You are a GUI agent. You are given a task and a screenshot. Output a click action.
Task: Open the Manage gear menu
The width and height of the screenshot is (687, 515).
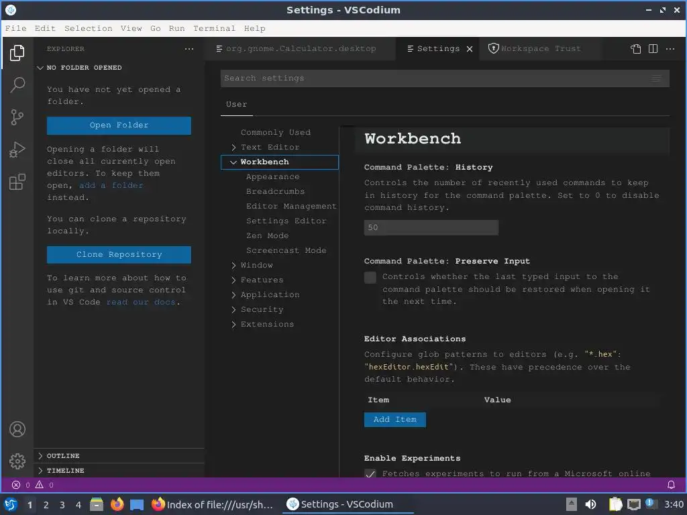17,461
